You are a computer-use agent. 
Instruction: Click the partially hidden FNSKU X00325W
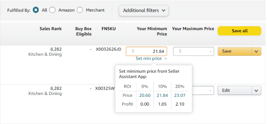pos(105,89)
